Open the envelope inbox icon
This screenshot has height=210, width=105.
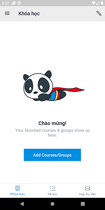coord(87,188)
